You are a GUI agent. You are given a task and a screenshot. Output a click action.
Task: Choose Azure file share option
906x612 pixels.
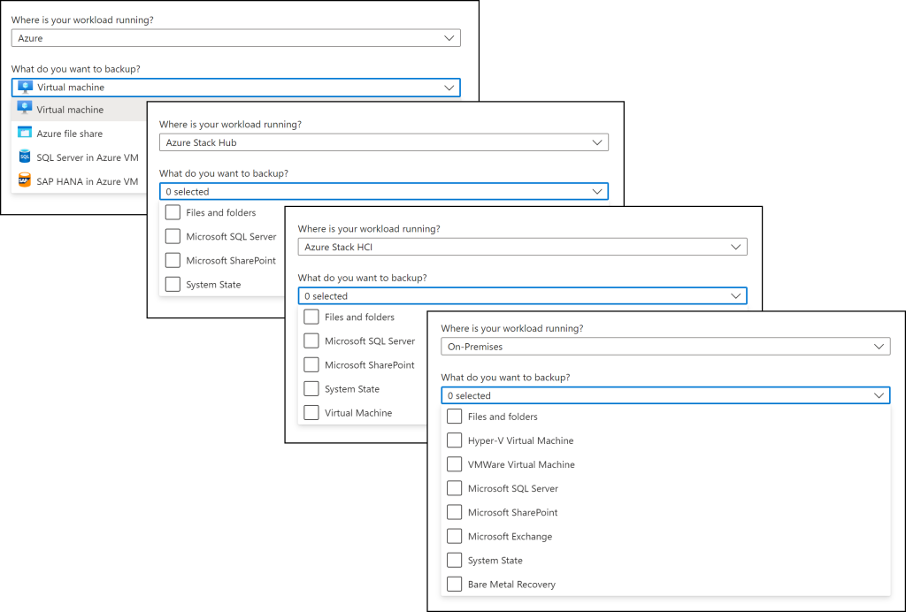click(79, 134)
